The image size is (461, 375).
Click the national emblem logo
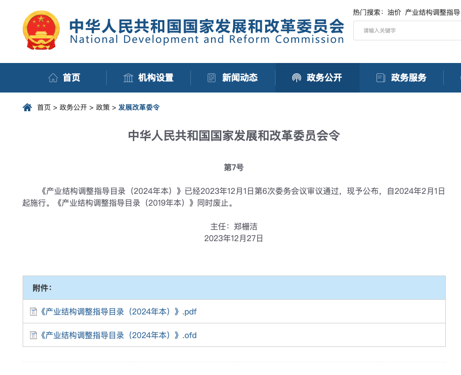pyautogui.click(x=41, y=30)
